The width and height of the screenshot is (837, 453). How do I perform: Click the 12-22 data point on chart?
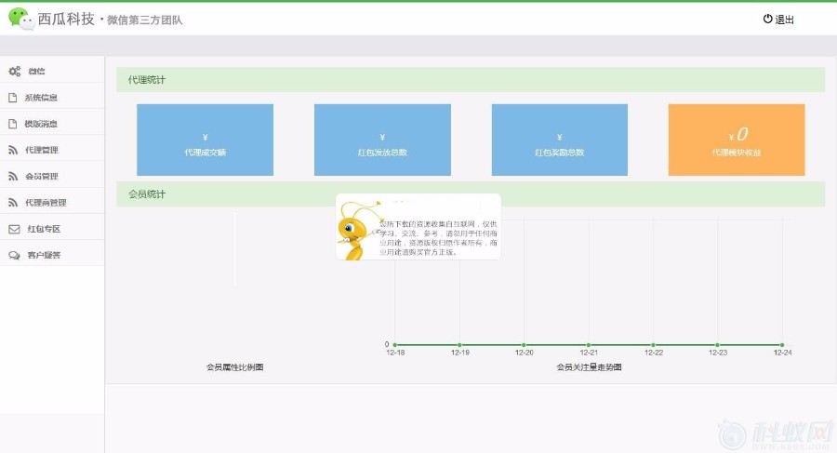(654, 345)
